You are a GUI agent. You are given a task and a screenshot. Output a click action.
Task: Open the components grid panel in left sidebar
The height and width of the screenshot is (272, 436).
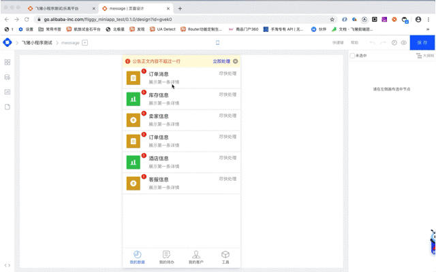click(7, 62)
